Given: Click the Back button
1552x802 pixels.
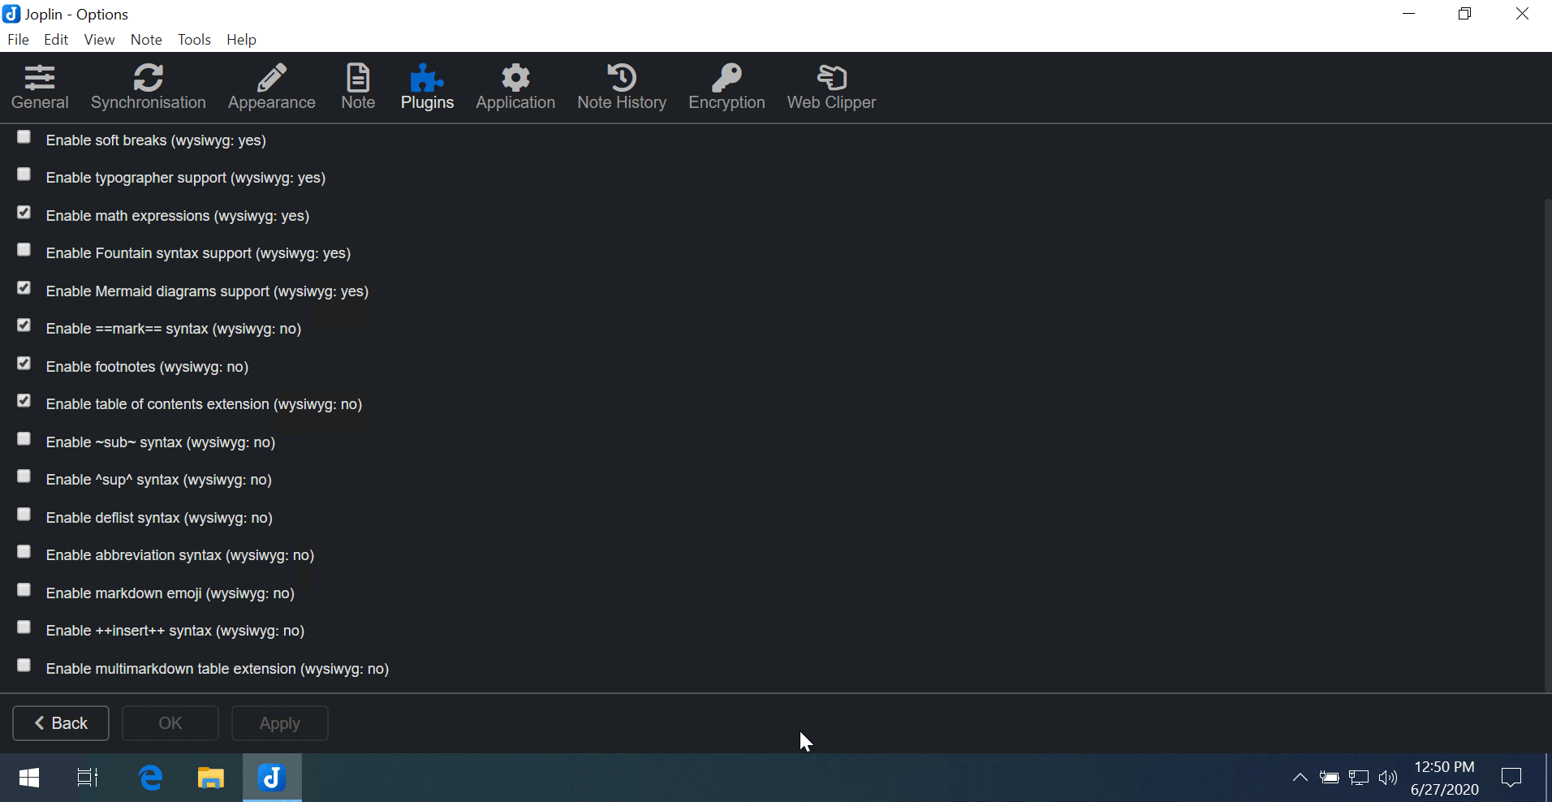Looking at the screenshot, I should pyautogui.click(x=60, y=722).
